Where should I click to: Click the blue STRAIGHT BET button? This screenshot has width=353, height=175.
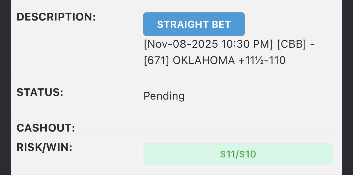tap(194, 24)
